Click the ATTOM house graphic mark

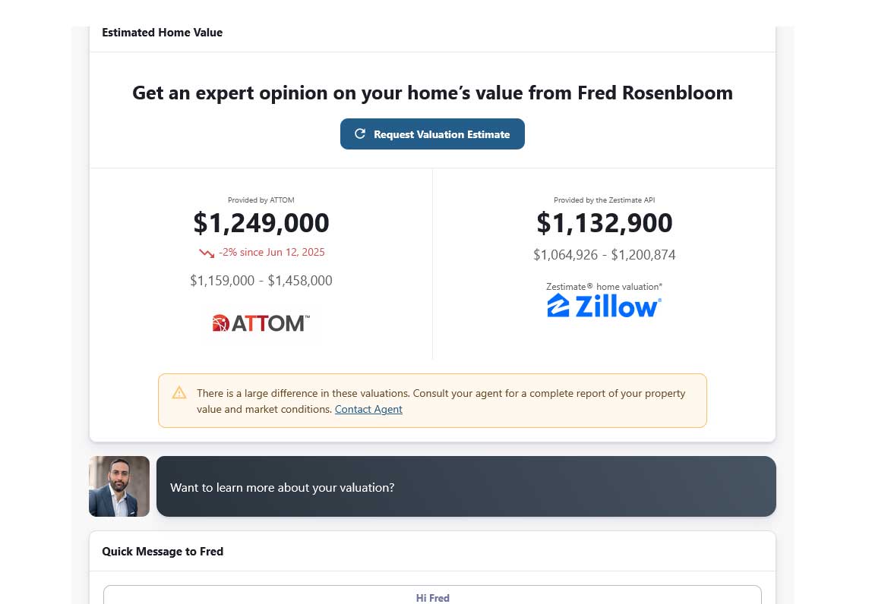(220, 322)
